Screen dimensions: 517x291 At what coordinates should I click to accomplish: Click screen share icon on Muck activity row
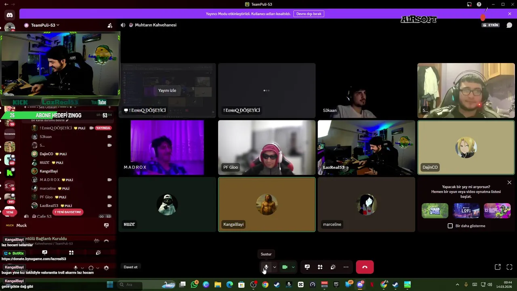pyautogui.click(x=106, y=226)
